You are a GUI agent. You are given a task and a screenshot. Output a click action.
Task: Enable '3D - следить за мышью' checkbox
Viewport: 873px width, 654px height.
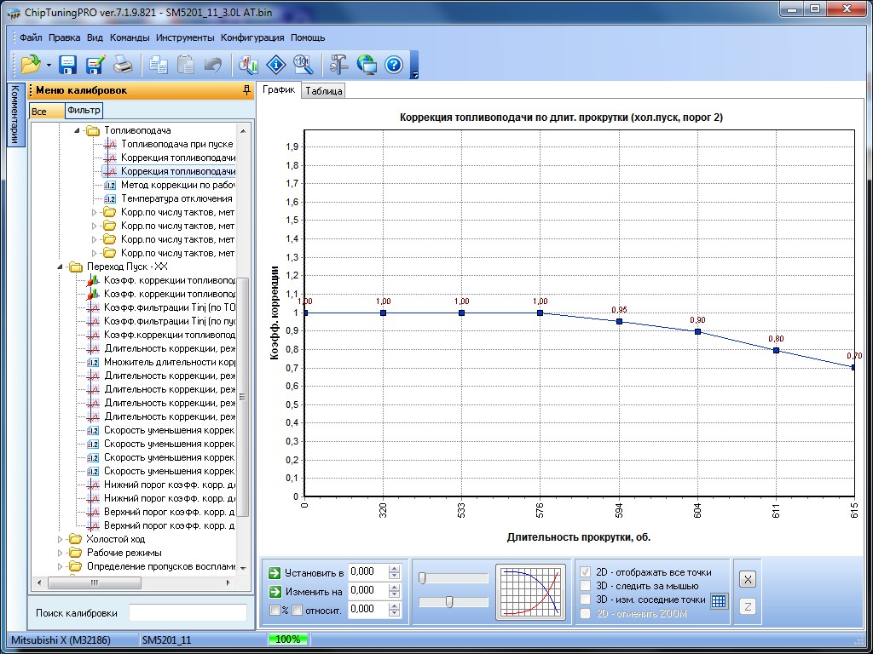coord(585,586)
